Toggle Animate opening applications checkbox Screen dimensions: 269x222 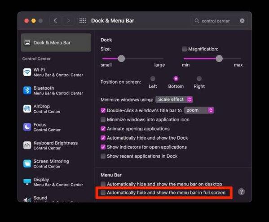coord(103,129)
